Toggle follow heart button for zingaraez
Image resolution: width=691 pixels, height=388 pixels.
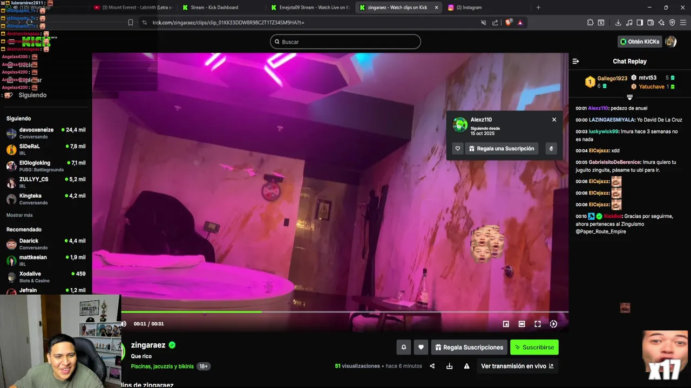pyautogui.click(x=421, y=347)
